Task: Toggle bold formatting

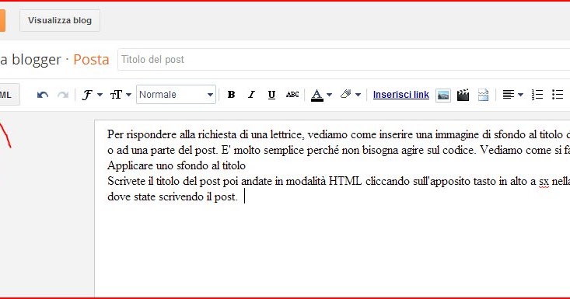Action: [x=231, y=95]
